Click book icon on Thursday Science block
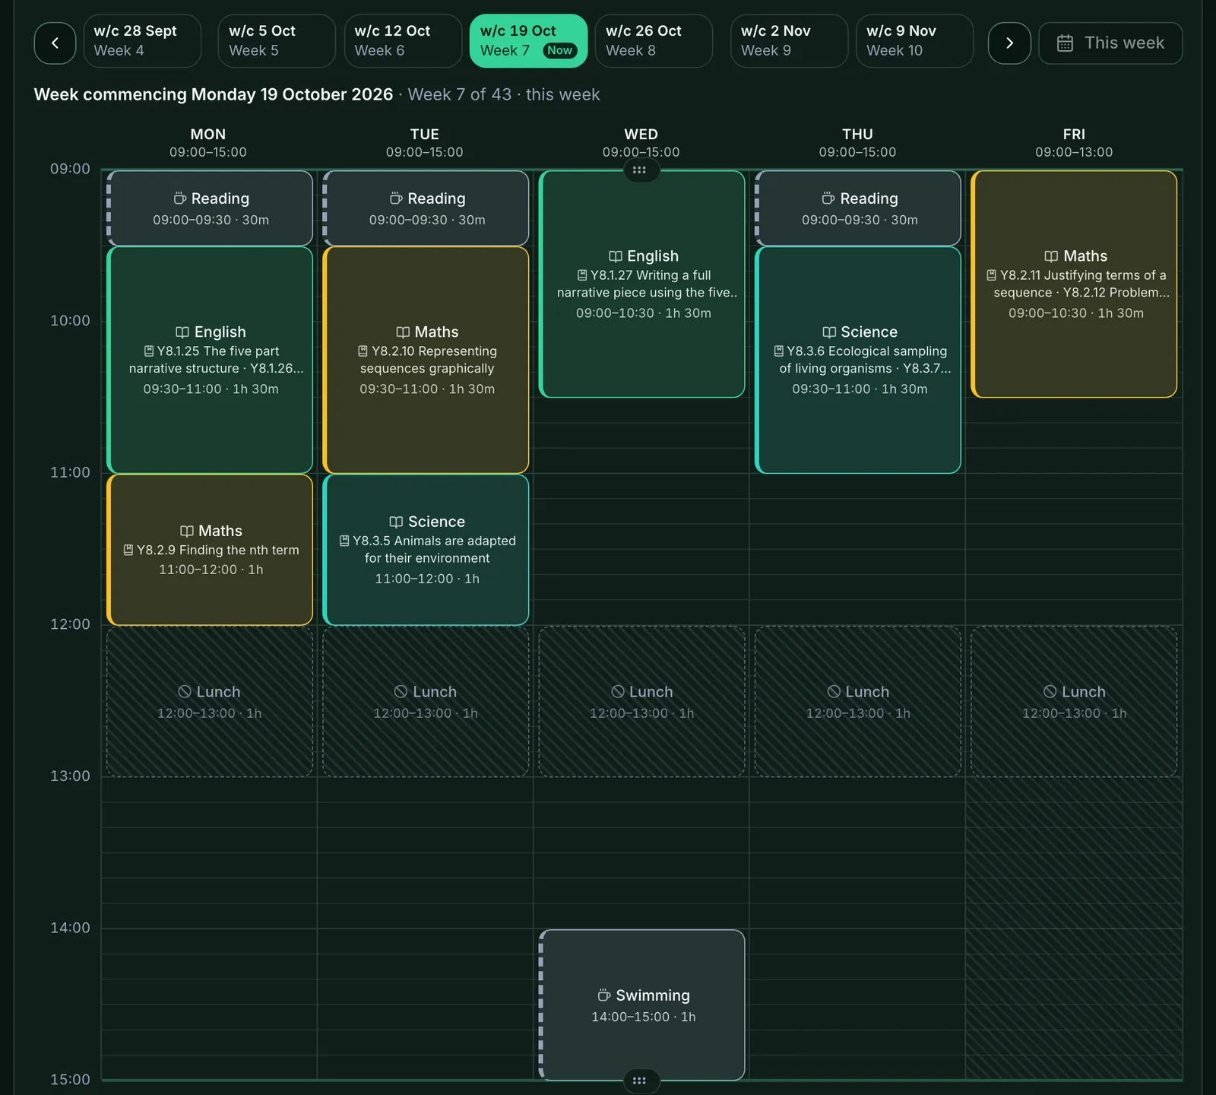The width and height of the screenshot is (1216, 1095). 829,332
